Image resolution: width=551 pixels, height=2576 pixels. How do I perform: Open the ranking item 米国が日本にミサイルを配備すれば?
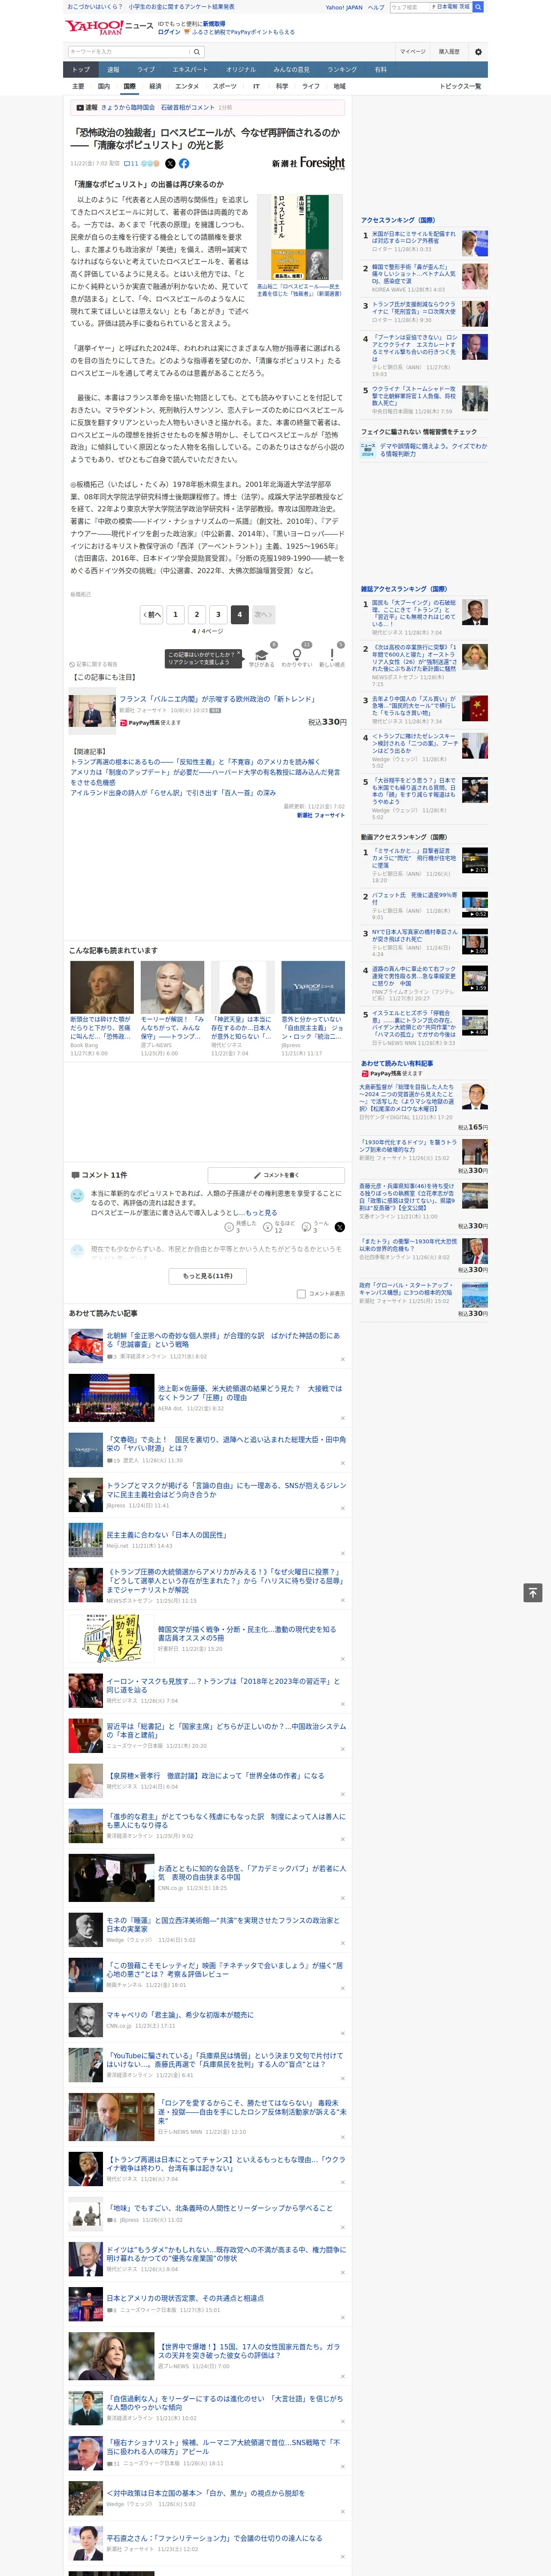[x=413, y=237]
